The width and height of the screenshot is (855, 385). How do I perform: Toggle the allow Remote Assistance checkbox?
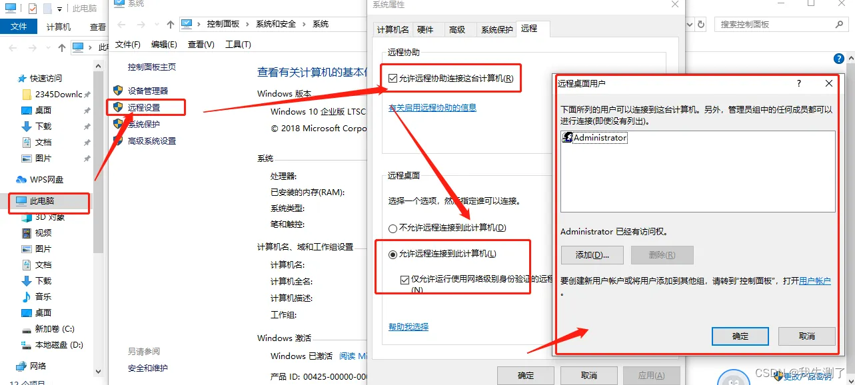click(393, 79)
